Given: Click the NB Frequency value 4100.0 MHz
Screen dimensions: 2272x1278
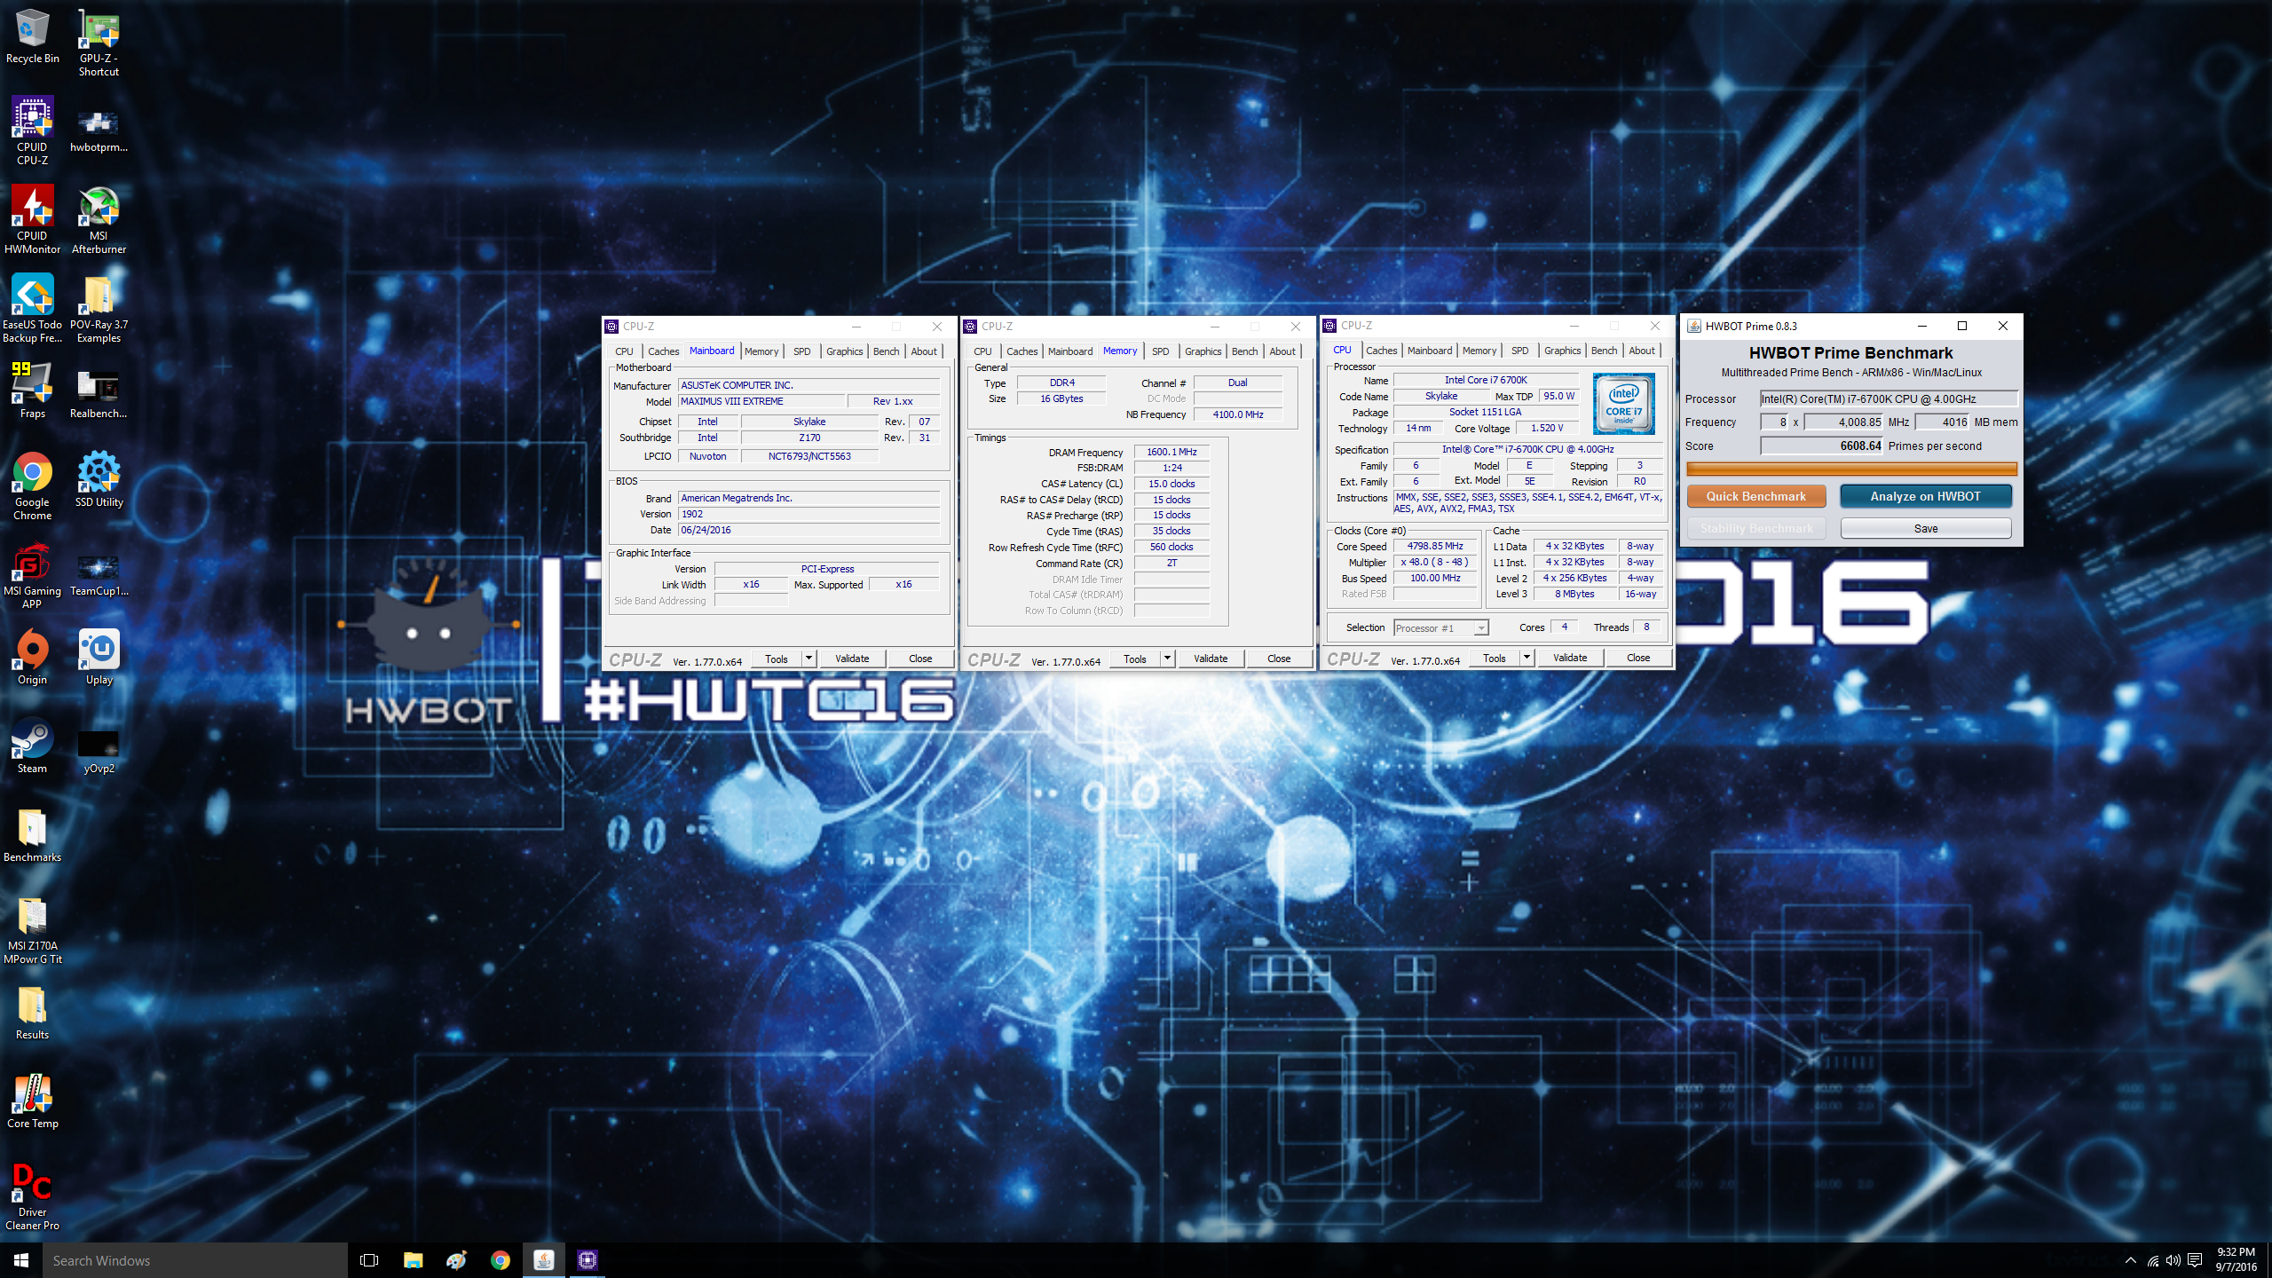Looking at the screenshot, I should click(x=1237, y=414).
